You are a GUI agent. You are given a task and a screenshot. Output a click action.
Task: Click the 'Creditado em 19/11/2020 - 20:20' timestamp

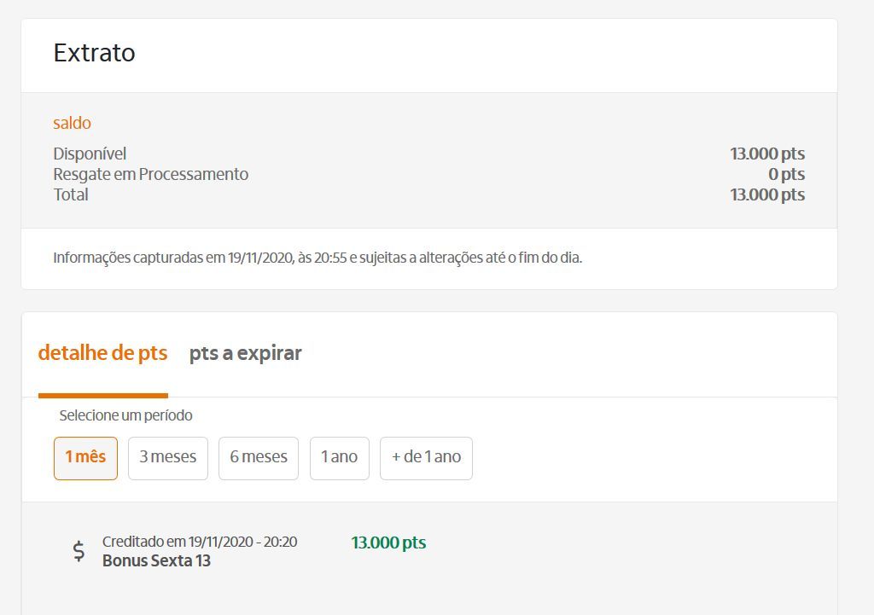[x=200, y=542]
